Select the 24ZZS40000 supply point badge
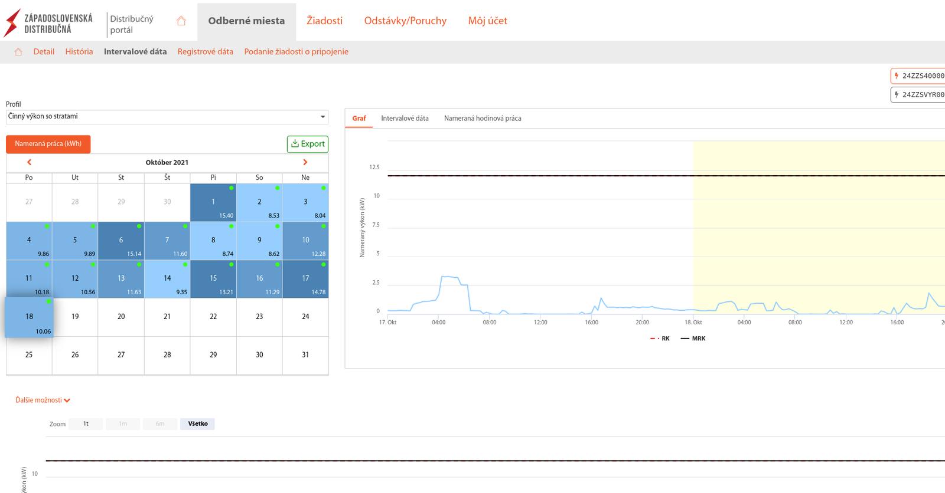 [x=918, y=76]
